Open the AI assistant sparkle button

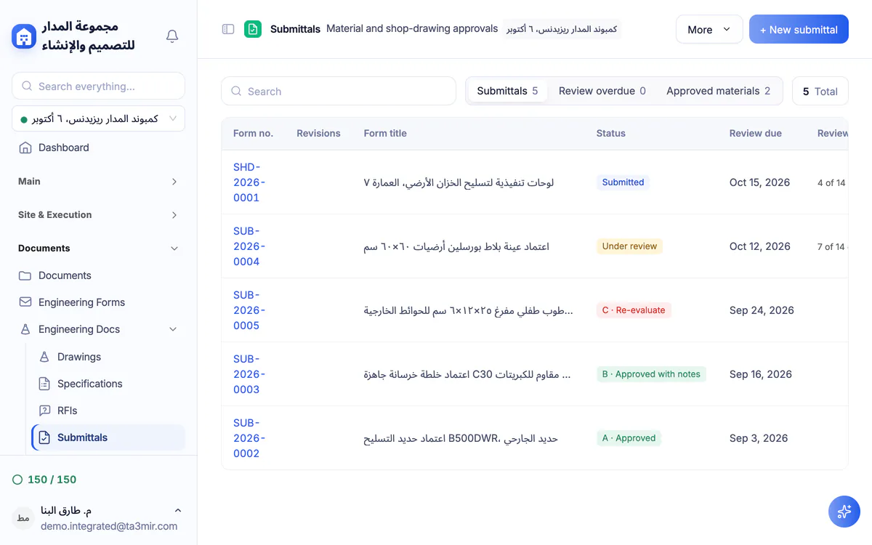pos(844,512)
